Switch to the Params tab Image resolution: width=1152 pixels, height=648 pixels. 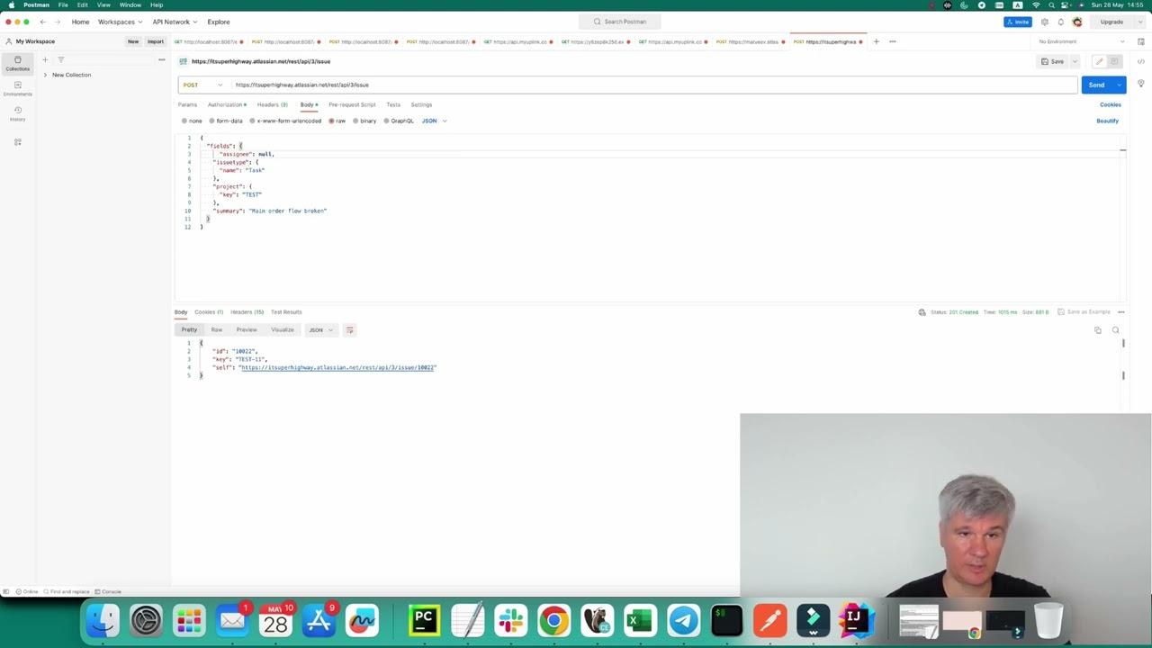coord(187,104)
